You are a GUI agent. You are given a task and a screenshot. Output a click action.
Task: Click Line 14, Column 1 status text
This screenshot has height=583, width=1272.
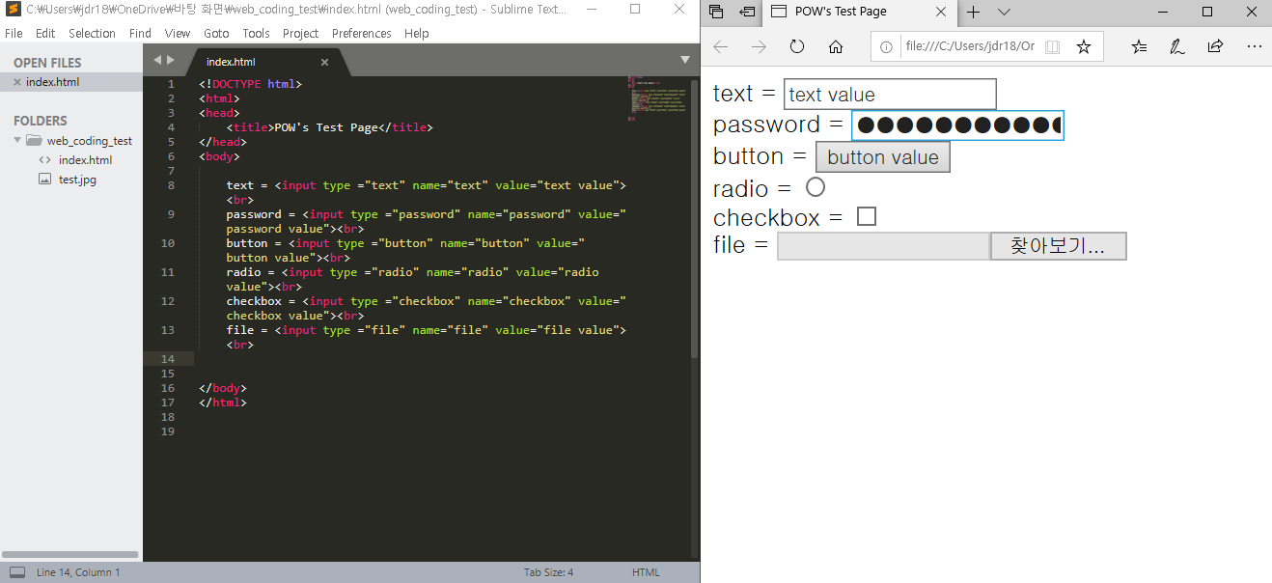tap(78, 572)
